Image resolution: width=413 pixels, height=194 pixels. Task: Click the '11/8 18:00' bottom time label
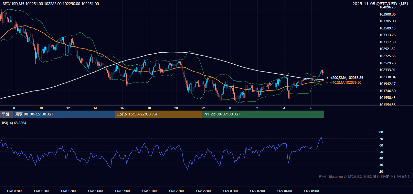149,191
